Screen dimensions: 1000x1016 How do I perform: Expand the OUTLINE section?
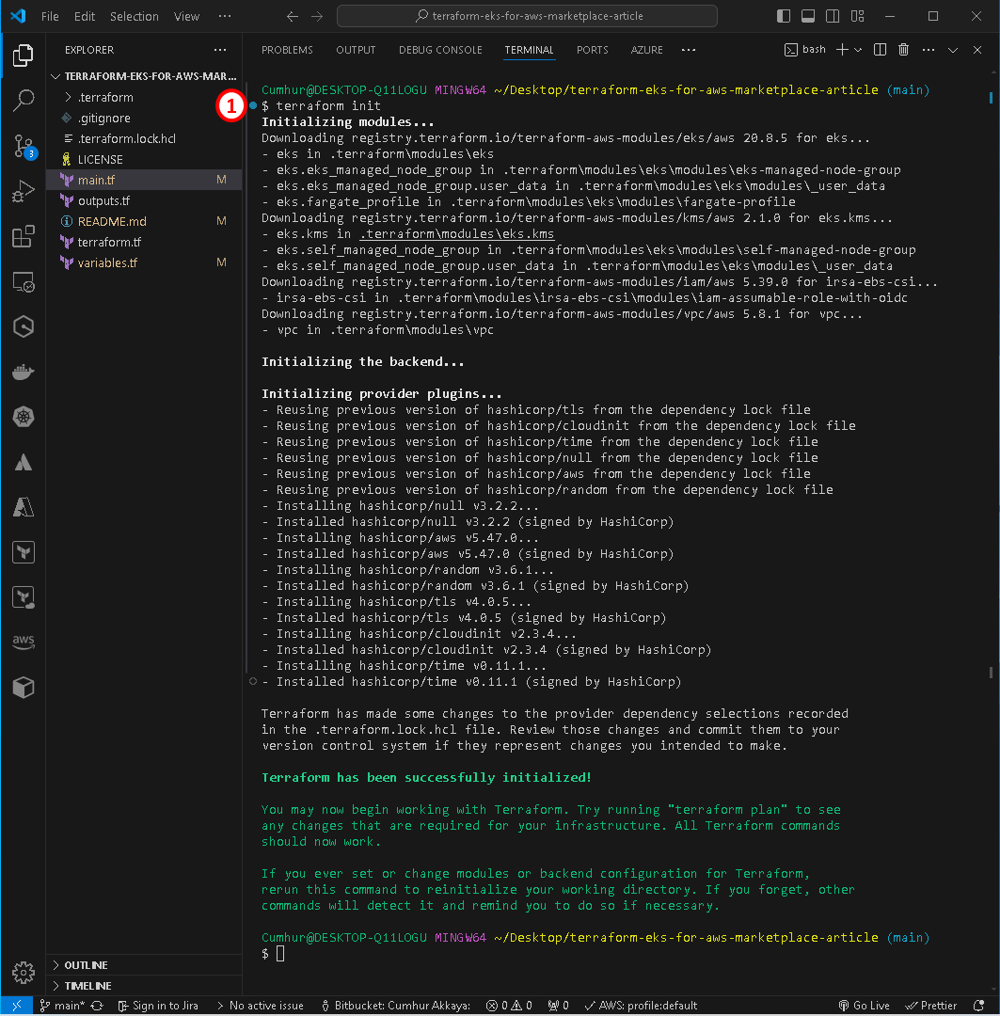pyautogui.click(x=86, y=965)
